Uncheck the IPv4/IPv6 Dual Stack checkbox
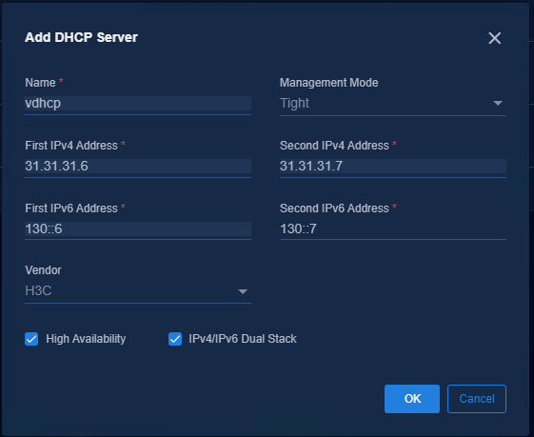The image size is (534, 437). click(x=175, y=339)
